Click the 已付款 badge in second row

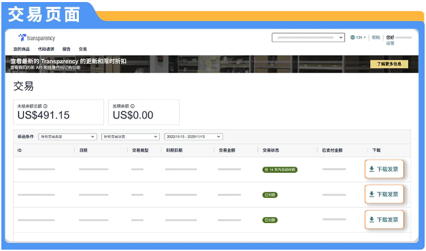269,195
